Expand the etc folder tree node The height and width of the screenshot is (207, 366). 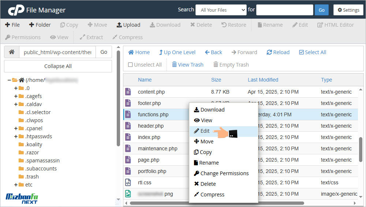16,185
